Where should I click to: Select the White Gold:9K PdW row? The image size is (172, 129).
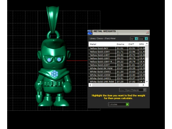117,68
